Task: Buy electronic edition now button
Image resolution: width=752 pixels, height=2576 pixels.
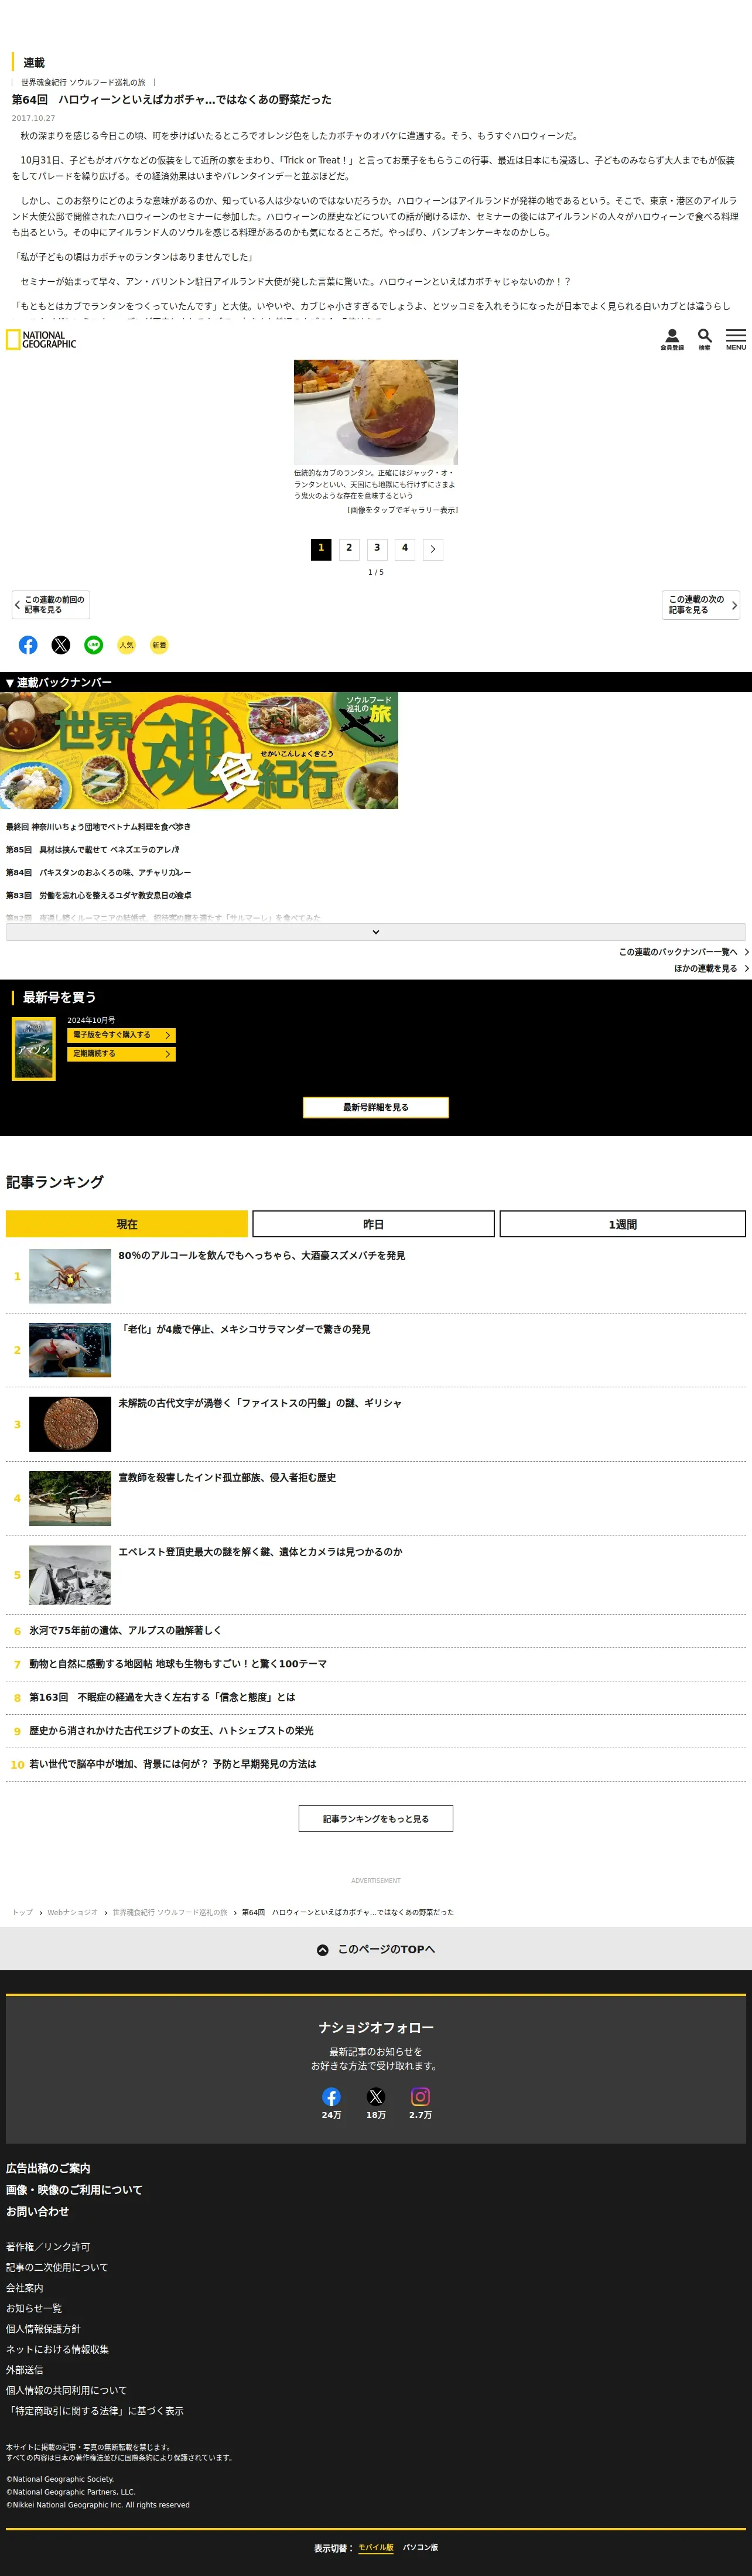Action: click(x=122, y=1035)
